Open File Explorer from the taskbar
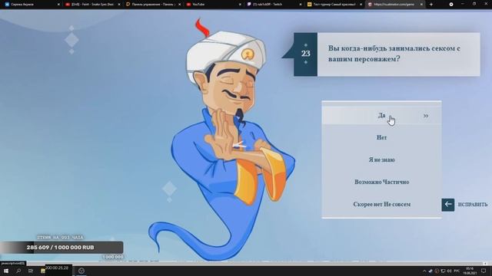Image resolution: width=492 pixels, height=276 pixels. (43, 271)
